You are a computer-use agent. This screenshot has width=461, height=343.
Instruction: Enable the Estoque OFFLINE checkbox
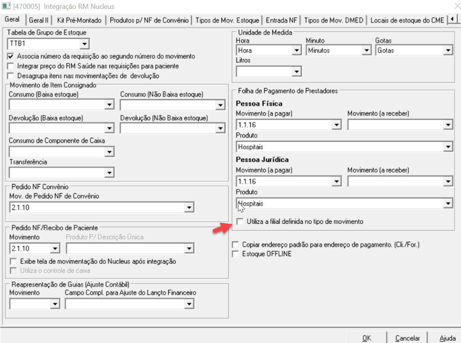(236, 254)
